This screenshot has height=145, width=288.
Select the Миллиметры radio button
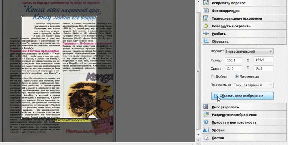point(237,77)
